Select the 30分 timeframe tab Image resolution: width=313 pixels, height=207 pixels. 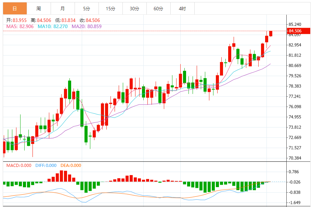134,9
